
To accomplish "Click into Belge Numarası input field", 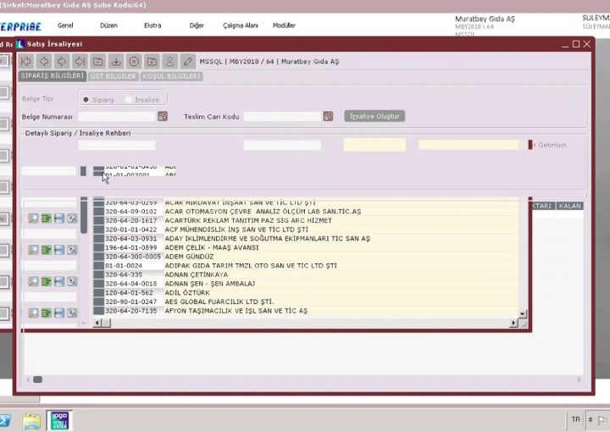I will point(117,116).
